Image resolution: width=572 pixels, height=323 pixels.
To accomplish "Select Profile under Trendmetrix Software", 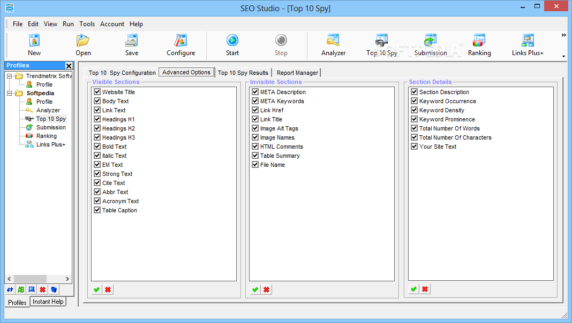I will [x=44, y=84].
